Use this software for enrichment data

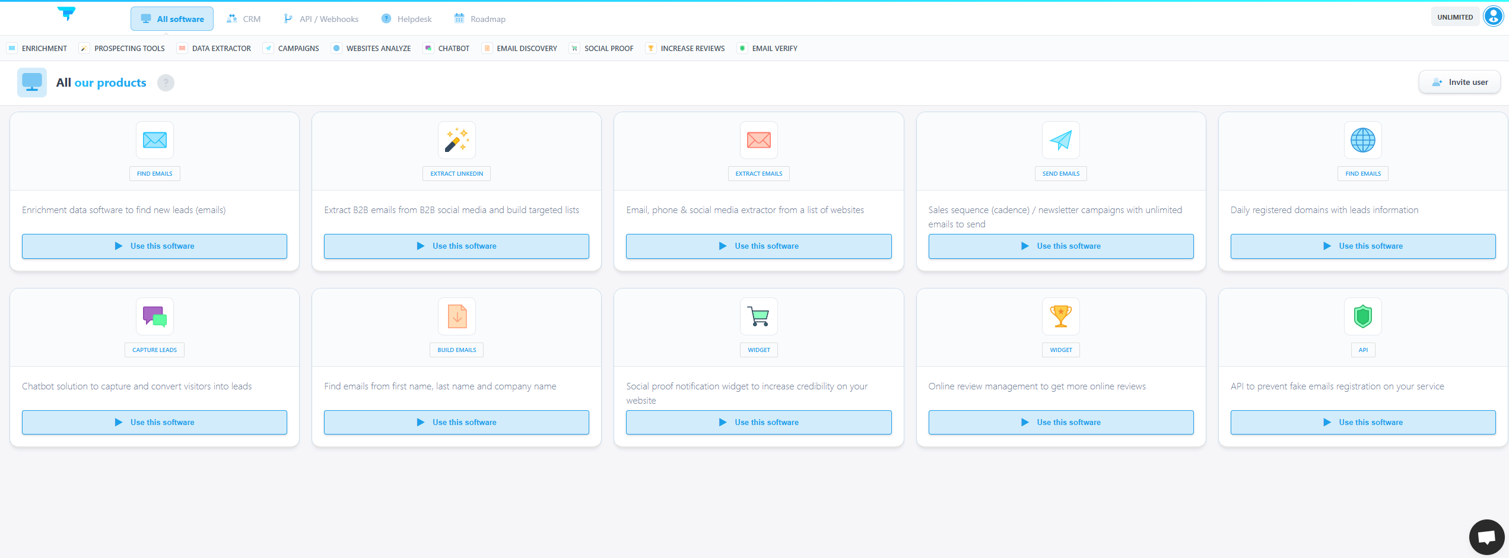pyautogui.click(x=154, y=246)
